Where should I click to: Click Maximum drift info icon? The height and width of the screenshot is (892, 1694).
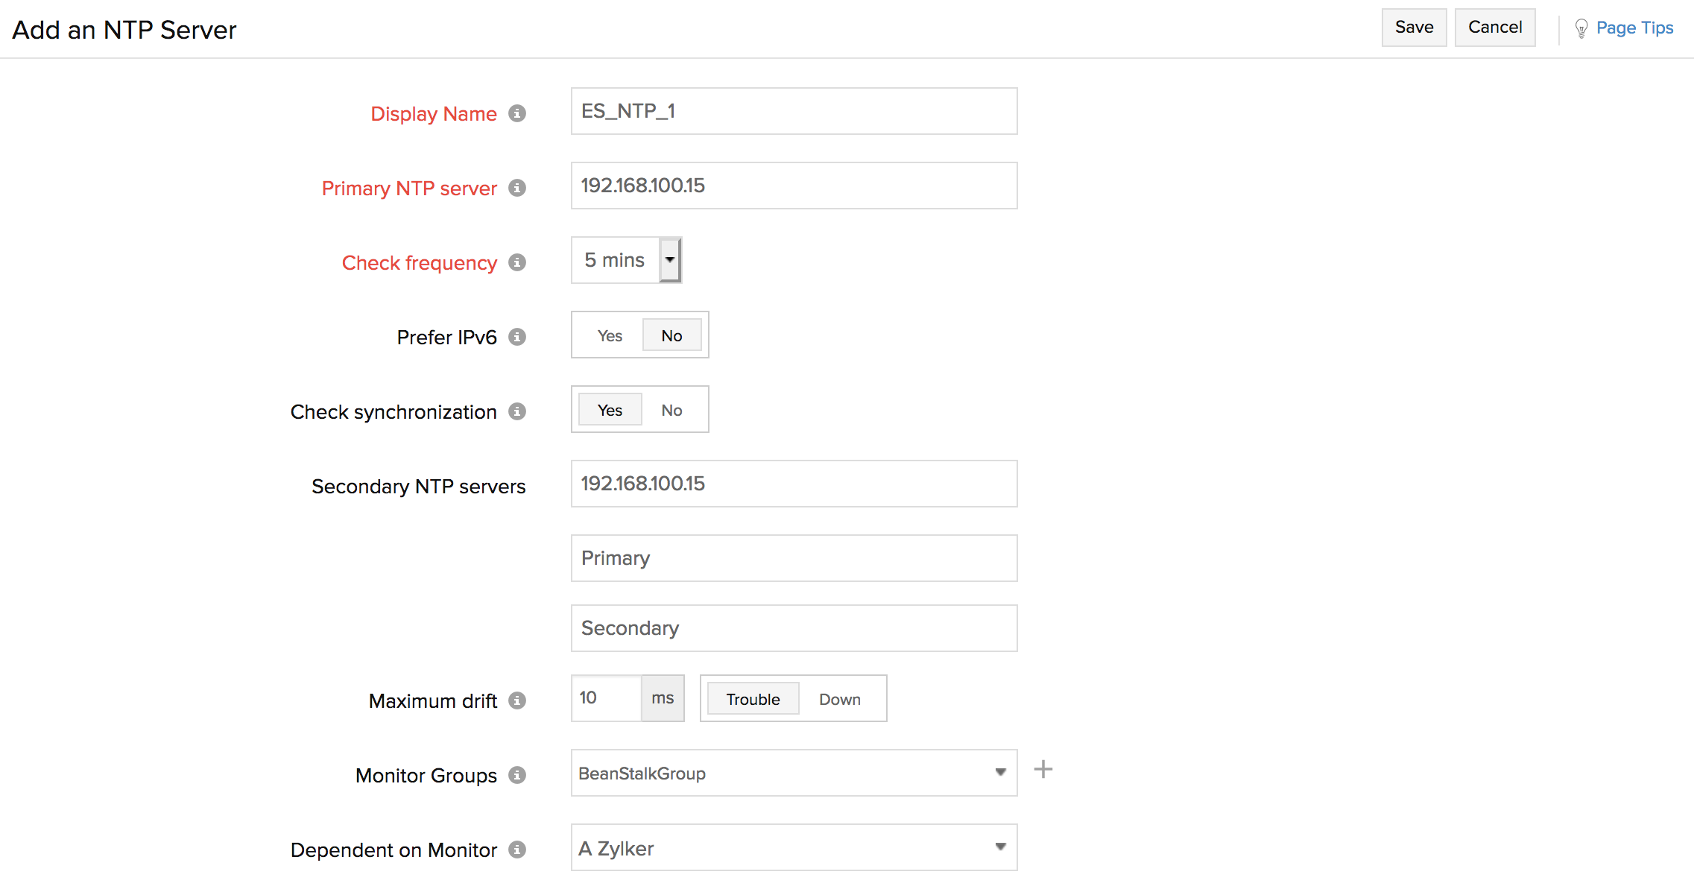coord(516,700)
